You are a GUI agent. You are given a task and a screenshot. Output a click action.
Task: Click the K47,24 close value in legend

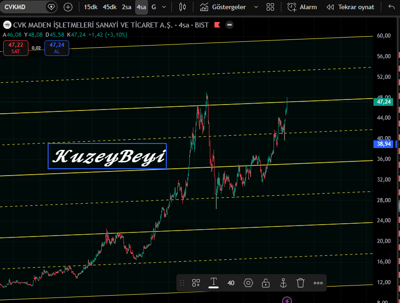(76, 35)
